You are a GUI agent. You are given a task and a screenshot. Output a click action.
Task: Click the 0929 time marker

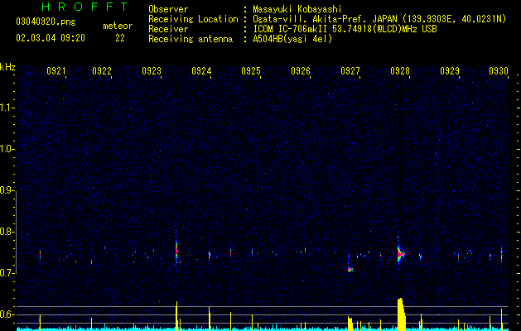pyautogui.click(x=450, y=71)
